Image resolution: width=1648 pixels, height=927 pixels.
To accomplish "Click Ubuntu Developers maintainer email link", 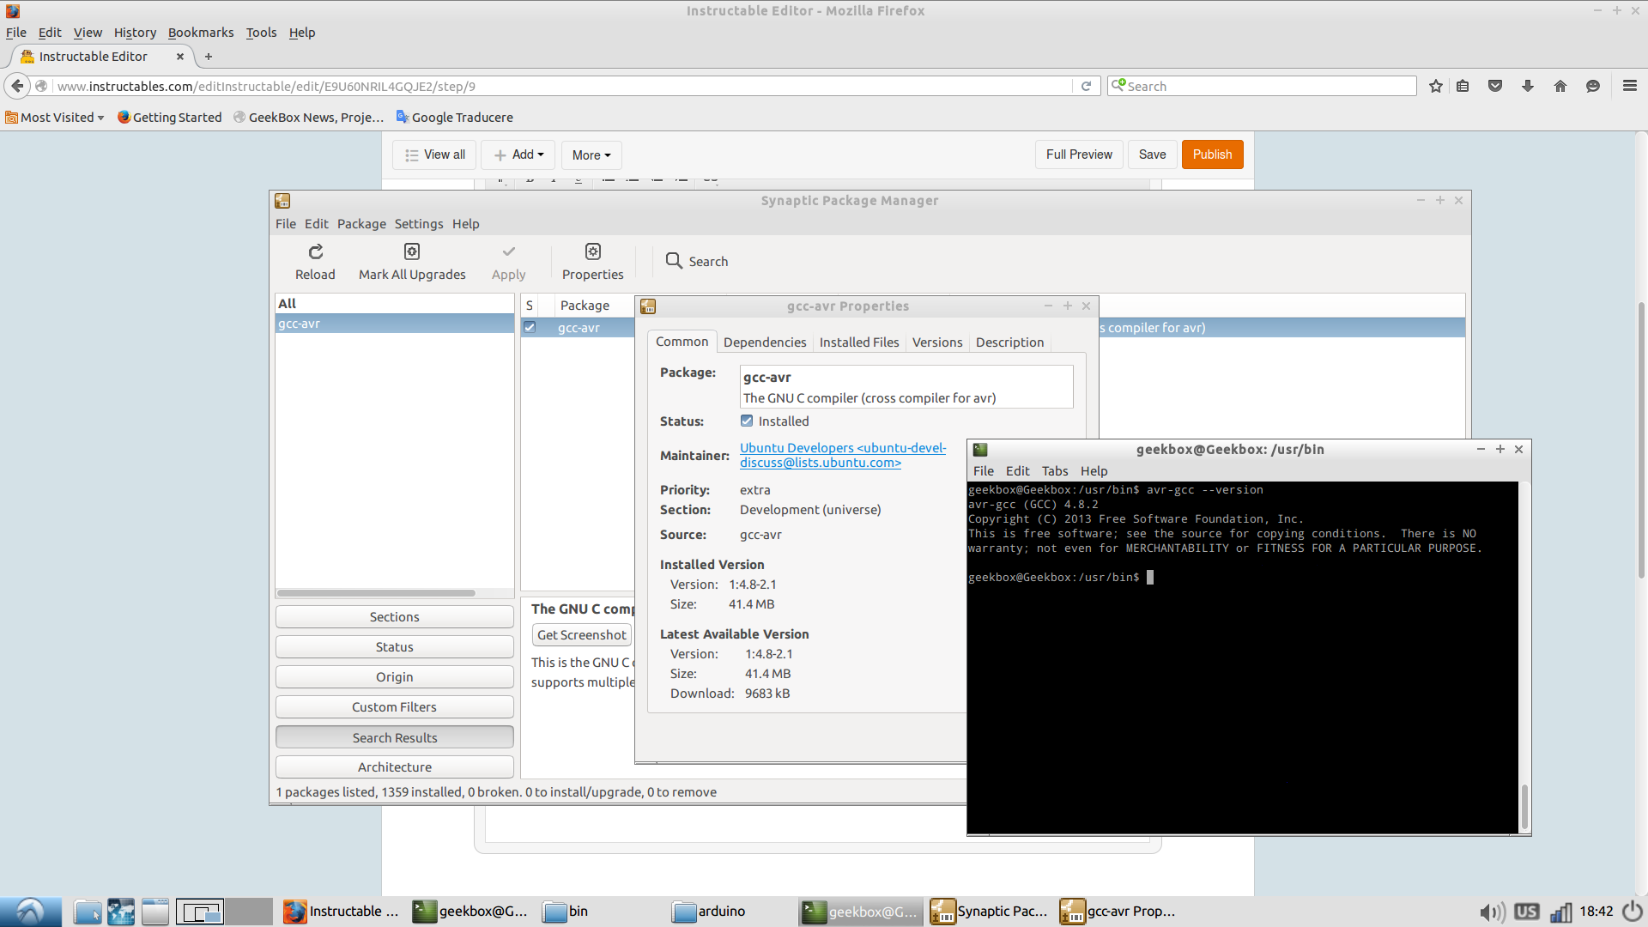I will coord(843,455).
